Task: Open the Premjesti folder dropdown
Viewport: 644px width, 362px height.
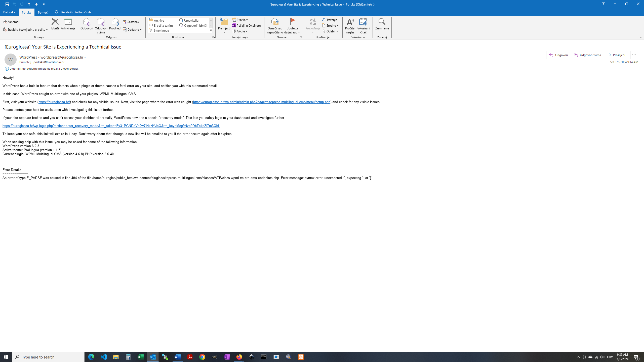Action: (224, 26)
